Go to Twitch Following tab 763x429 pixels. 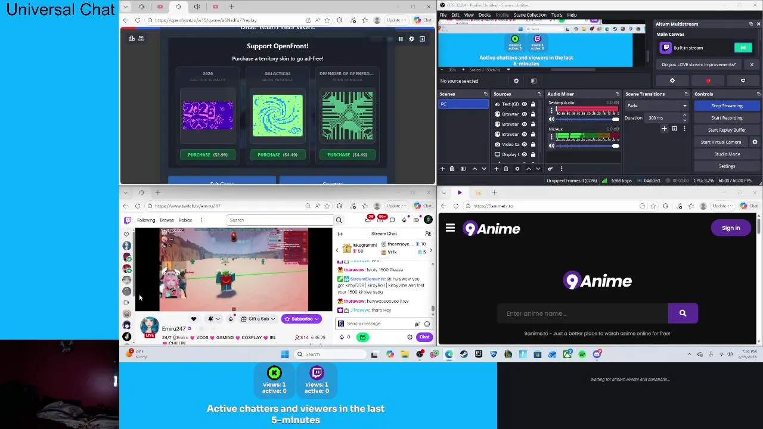[x=146, y=220]
